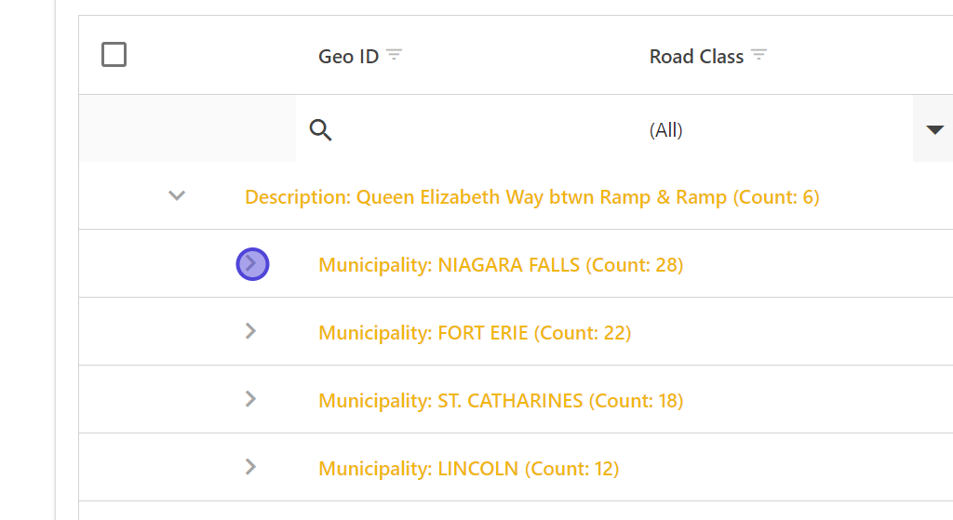Viewport: 953px width, 520px height.
Task: Click the (All) Road Class filter value
Action: (666, 130)
